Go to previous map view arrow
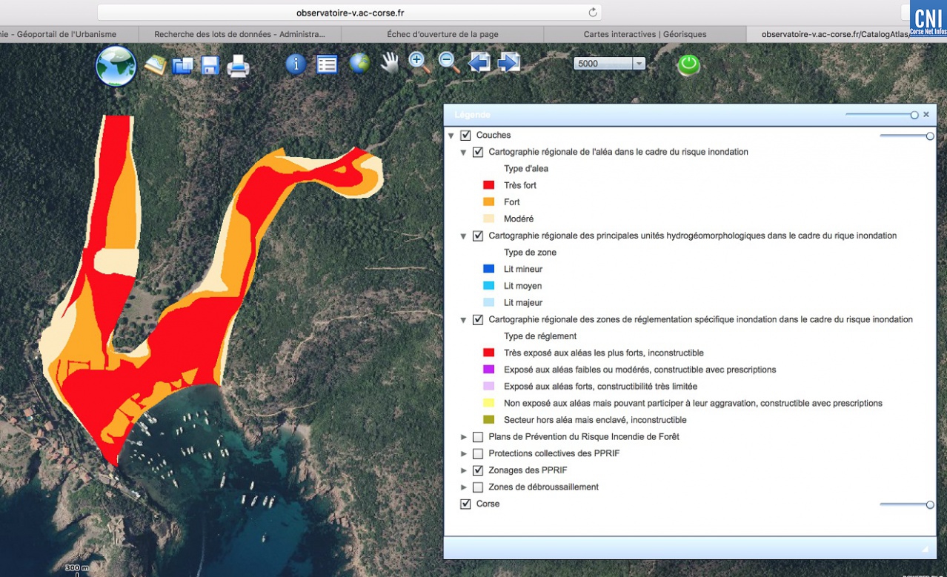The image size is (947, 577). (479, 63)
